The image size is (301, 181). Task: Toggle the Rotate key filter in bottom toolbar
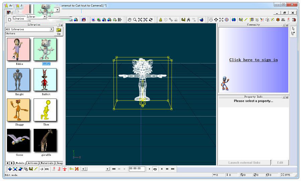(x=20, y=169)
